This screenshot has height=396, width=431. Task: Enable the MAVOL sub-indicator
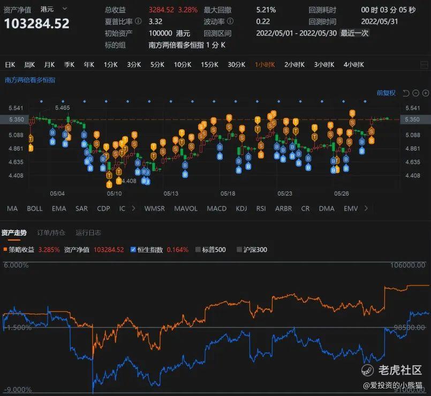pyautogui.click(x=186, y=208)
